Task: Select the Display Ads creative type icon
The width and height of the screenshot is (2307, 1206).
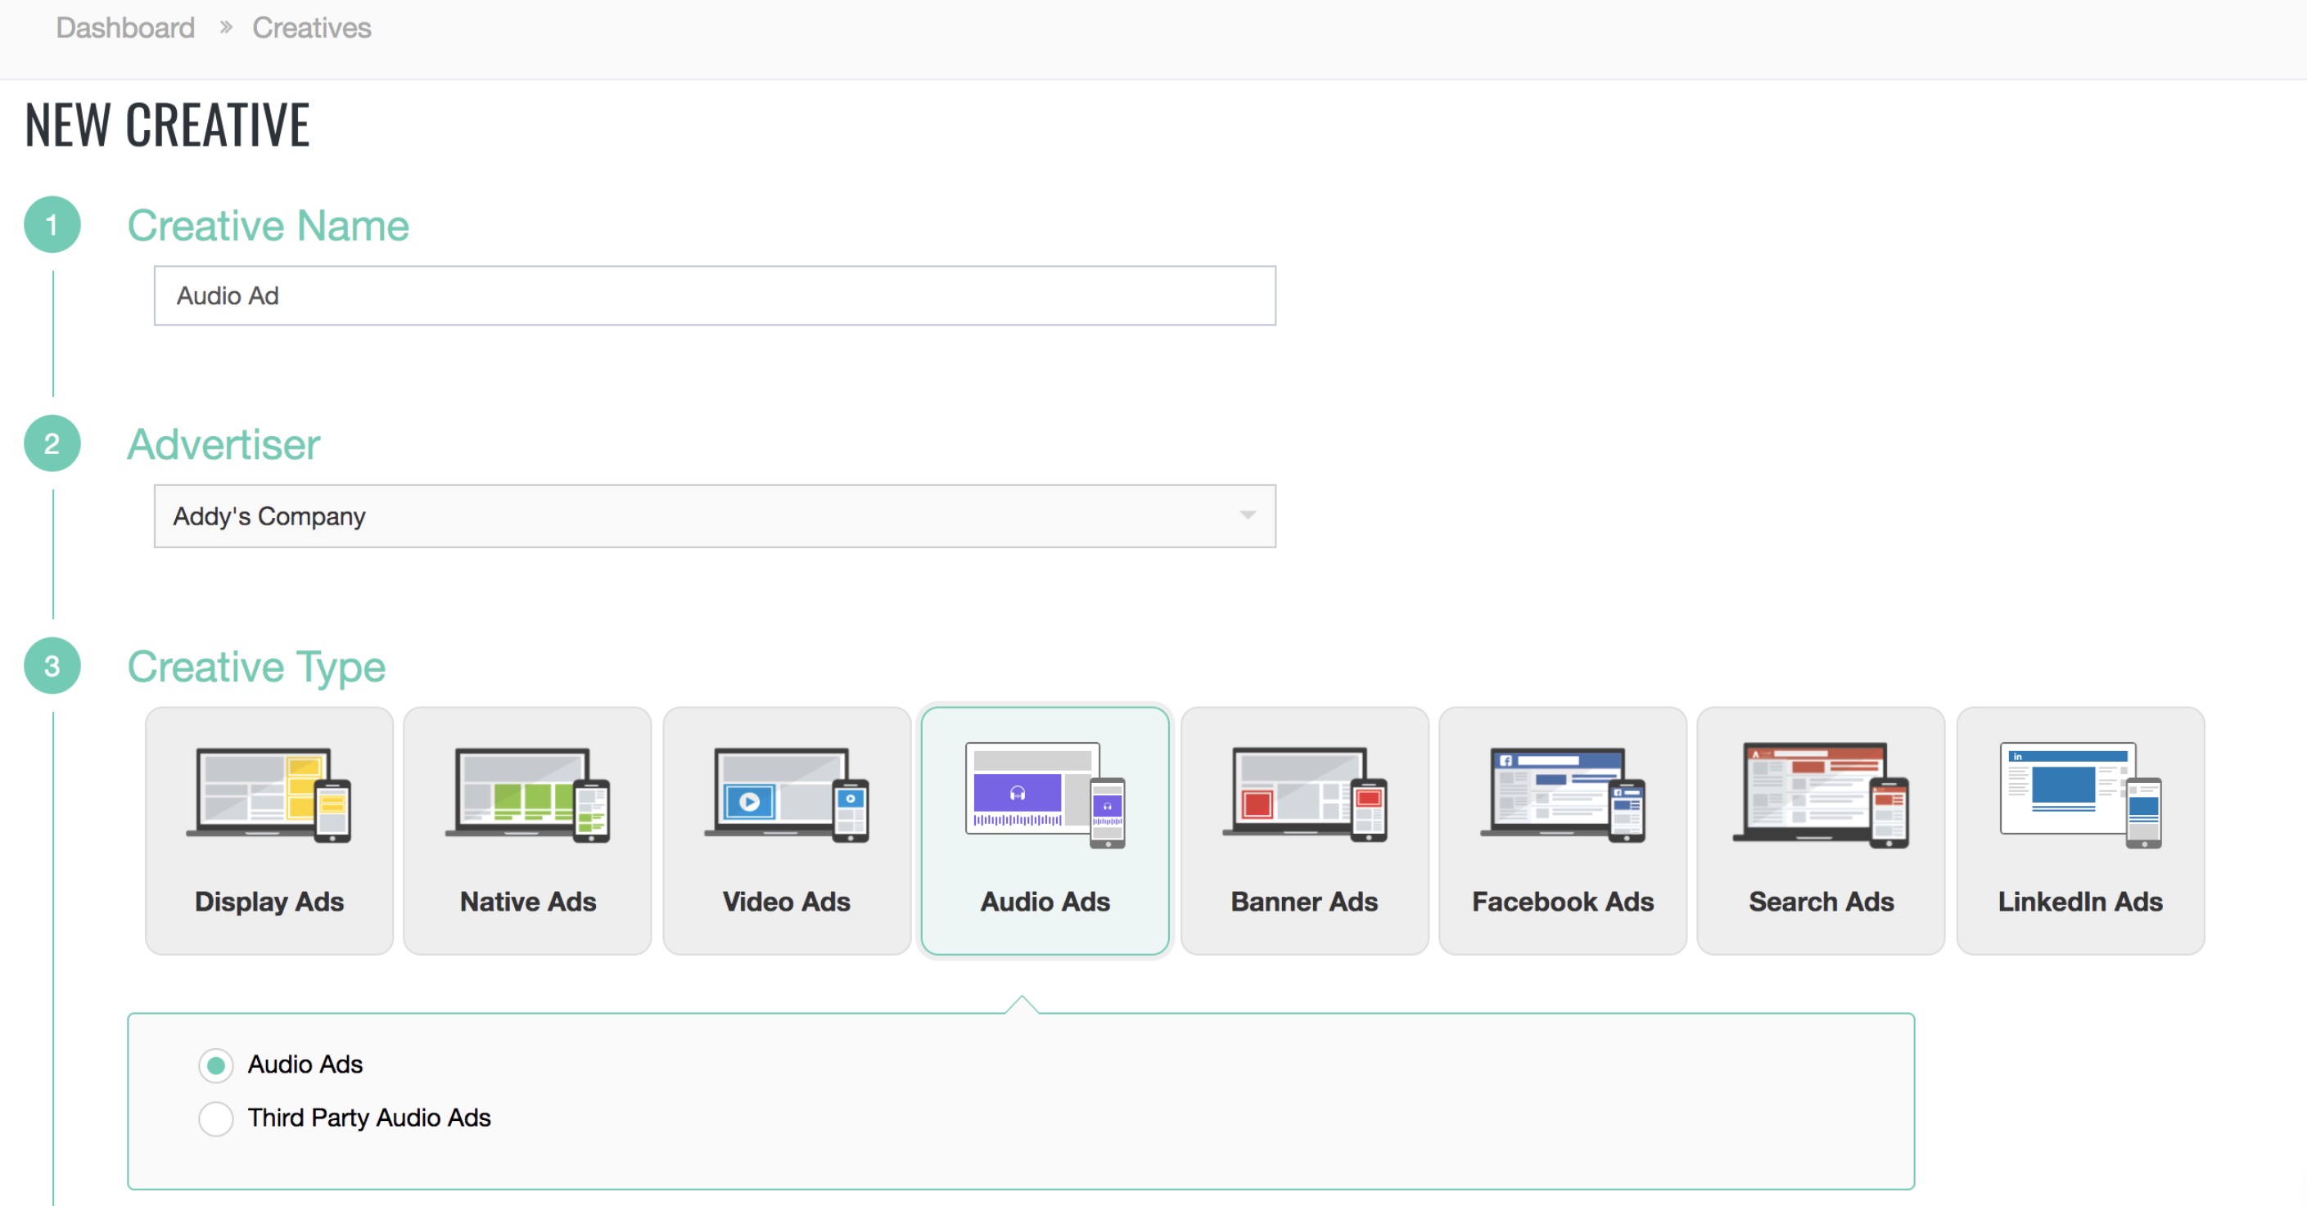Action: coord(268,794)
